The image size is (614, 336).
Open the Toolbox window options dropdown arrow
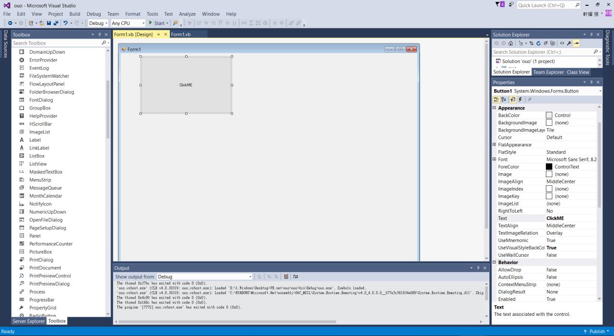click(93, 35)
